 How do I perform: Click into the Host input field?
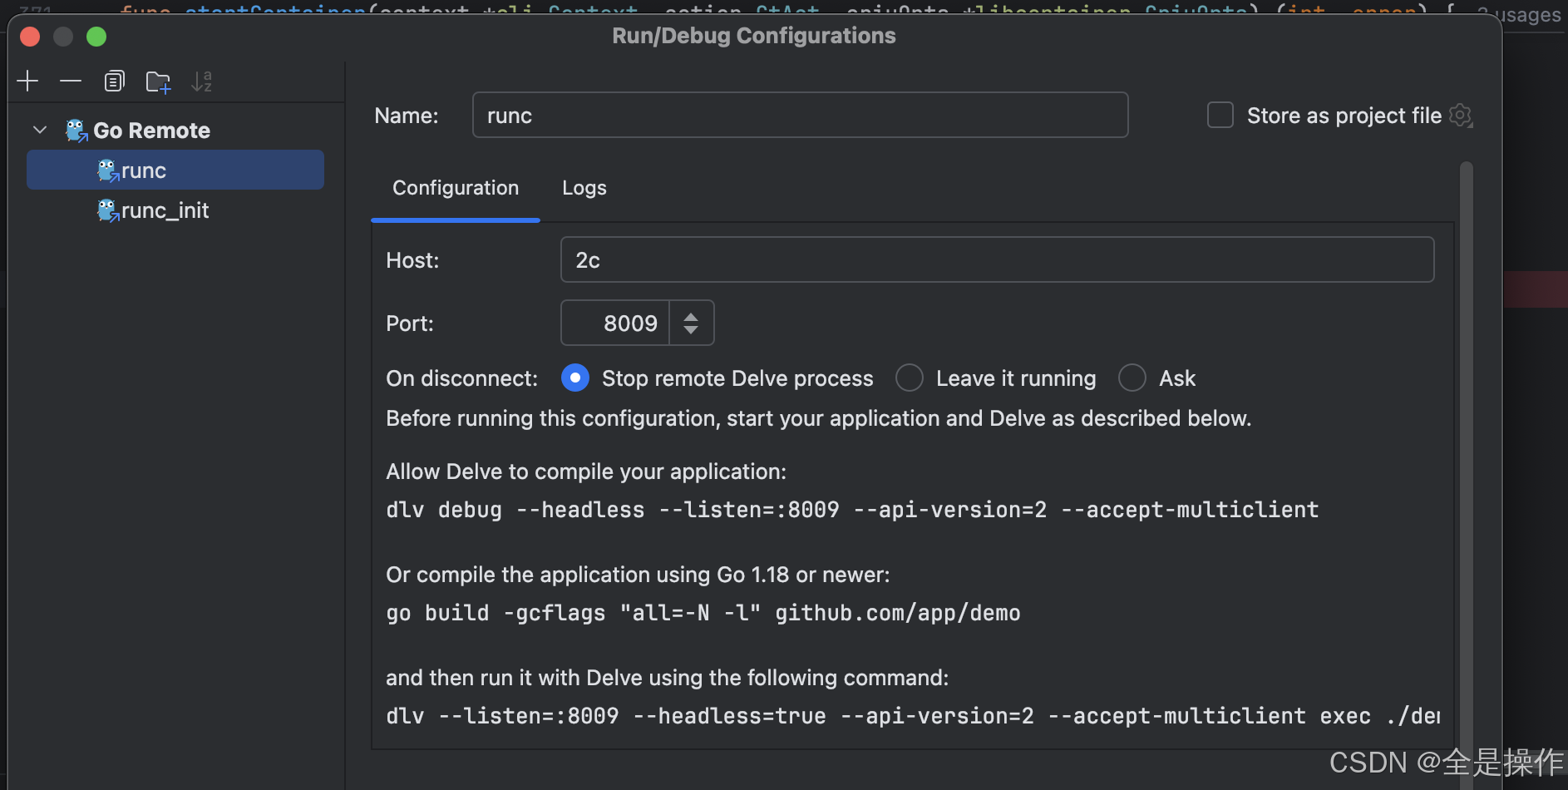[x=997, y=260]
